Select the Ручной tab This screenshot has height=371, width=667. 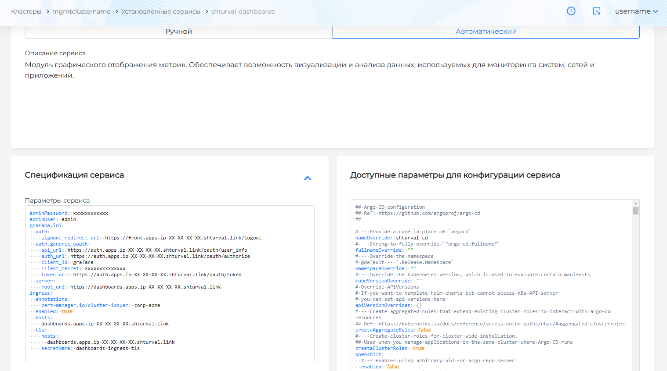click(179, 32)
